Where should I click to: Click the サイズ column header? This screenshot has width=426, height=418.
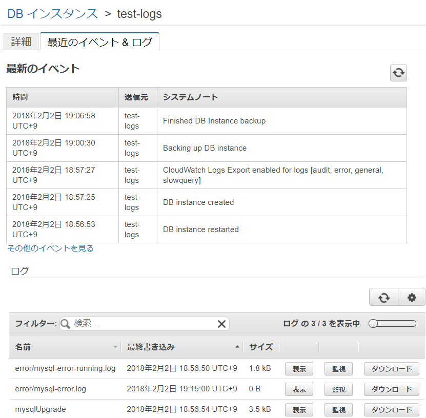coord(261,347)
